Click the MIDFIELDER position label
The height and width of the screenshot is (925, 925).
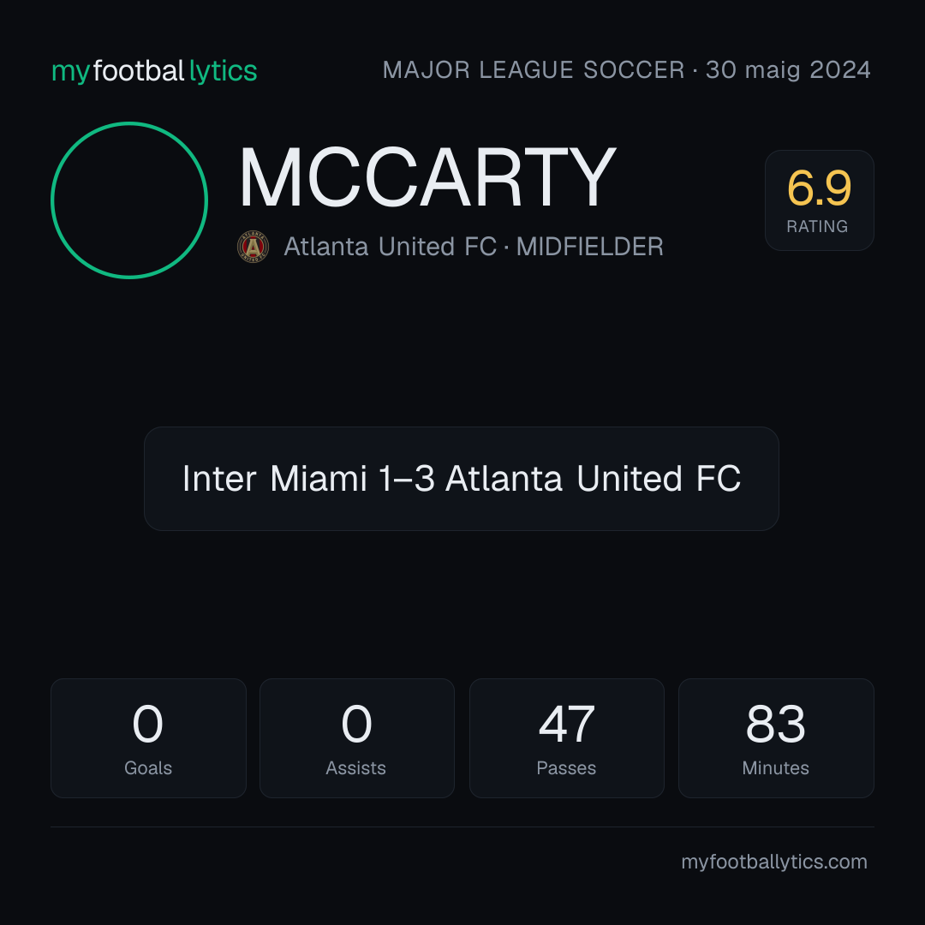590,247
